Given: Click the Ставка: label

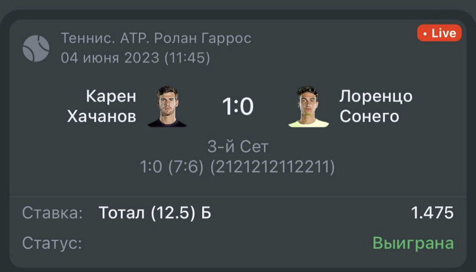Looking at the screenshot, I should [52, 213].
